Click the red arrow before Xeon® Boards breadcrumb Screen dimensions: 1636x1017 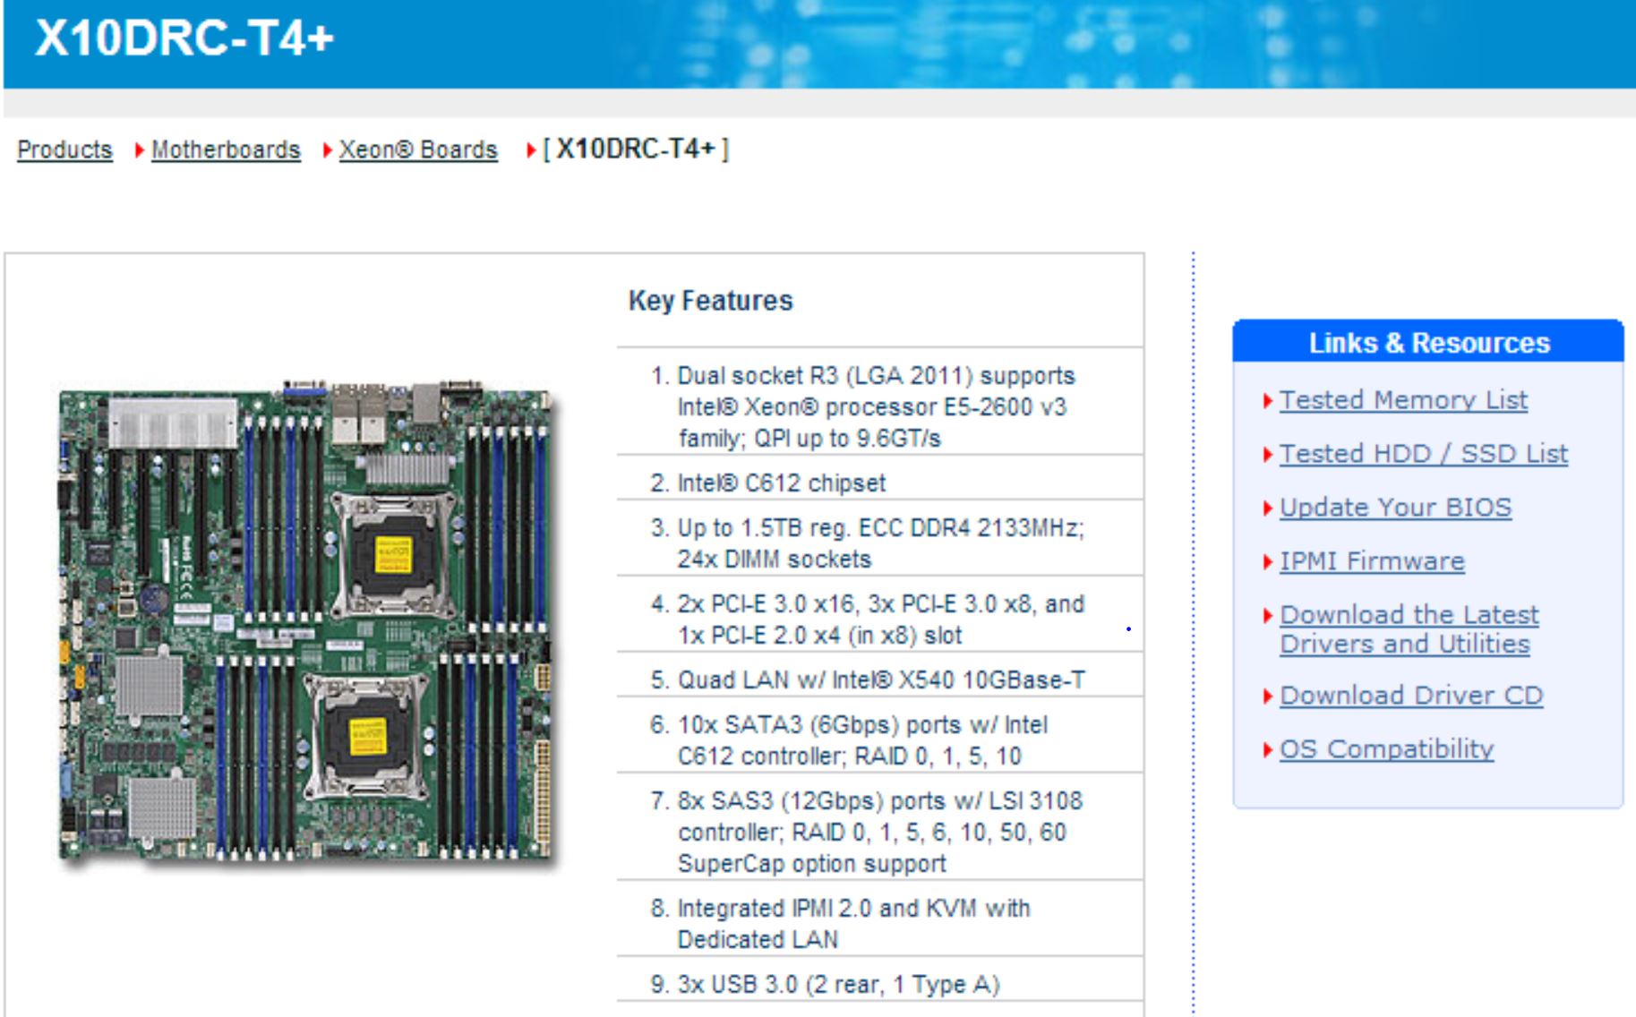tap(327, 150)
